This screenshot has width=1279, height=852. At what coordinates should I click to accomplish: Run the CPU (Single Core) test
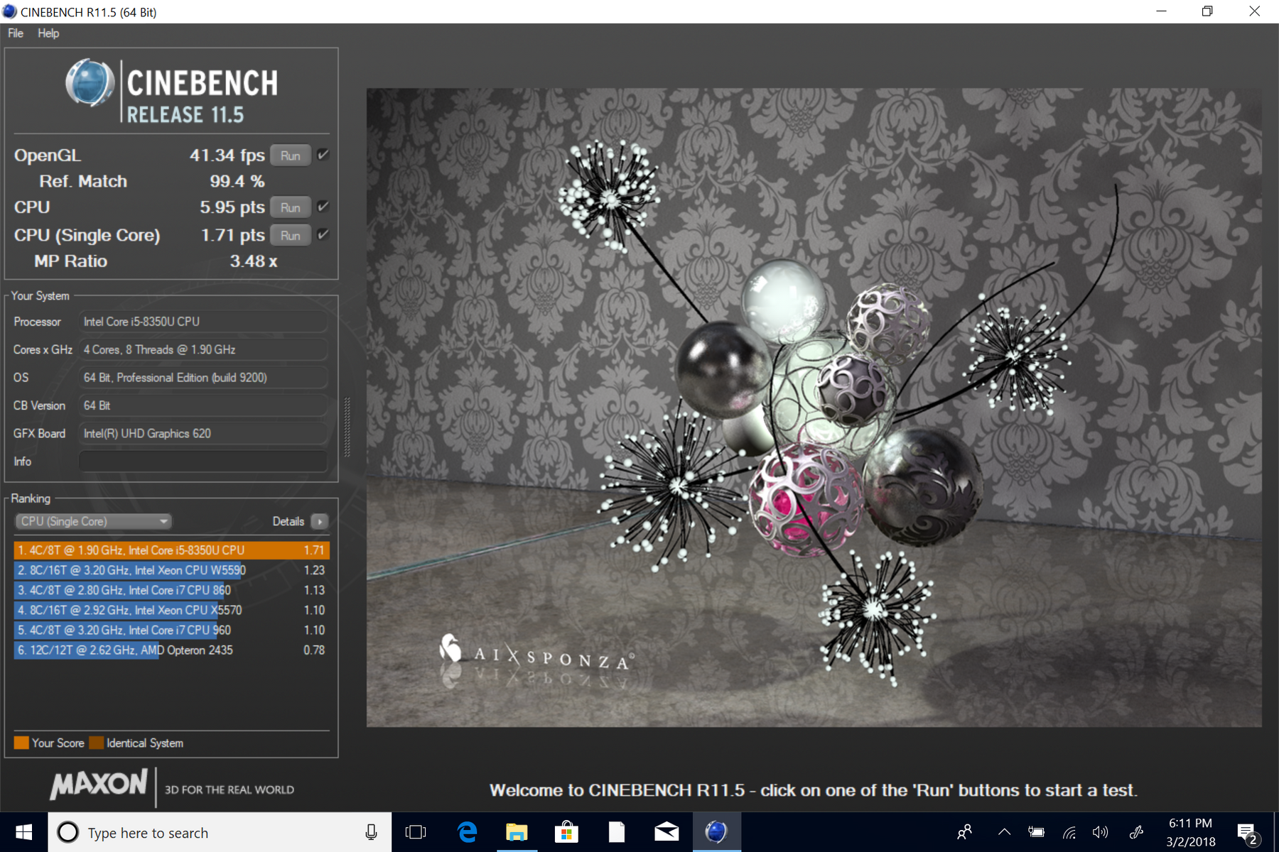290,235
